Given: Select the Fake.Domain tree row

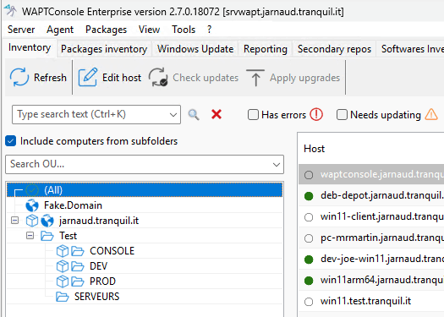Looking at the screenshot, I should [x=145, y=205].
